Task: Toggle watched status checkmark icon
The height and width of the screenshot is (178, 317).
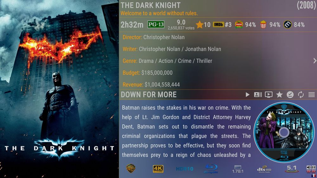Action: click(x=290, y=95)
